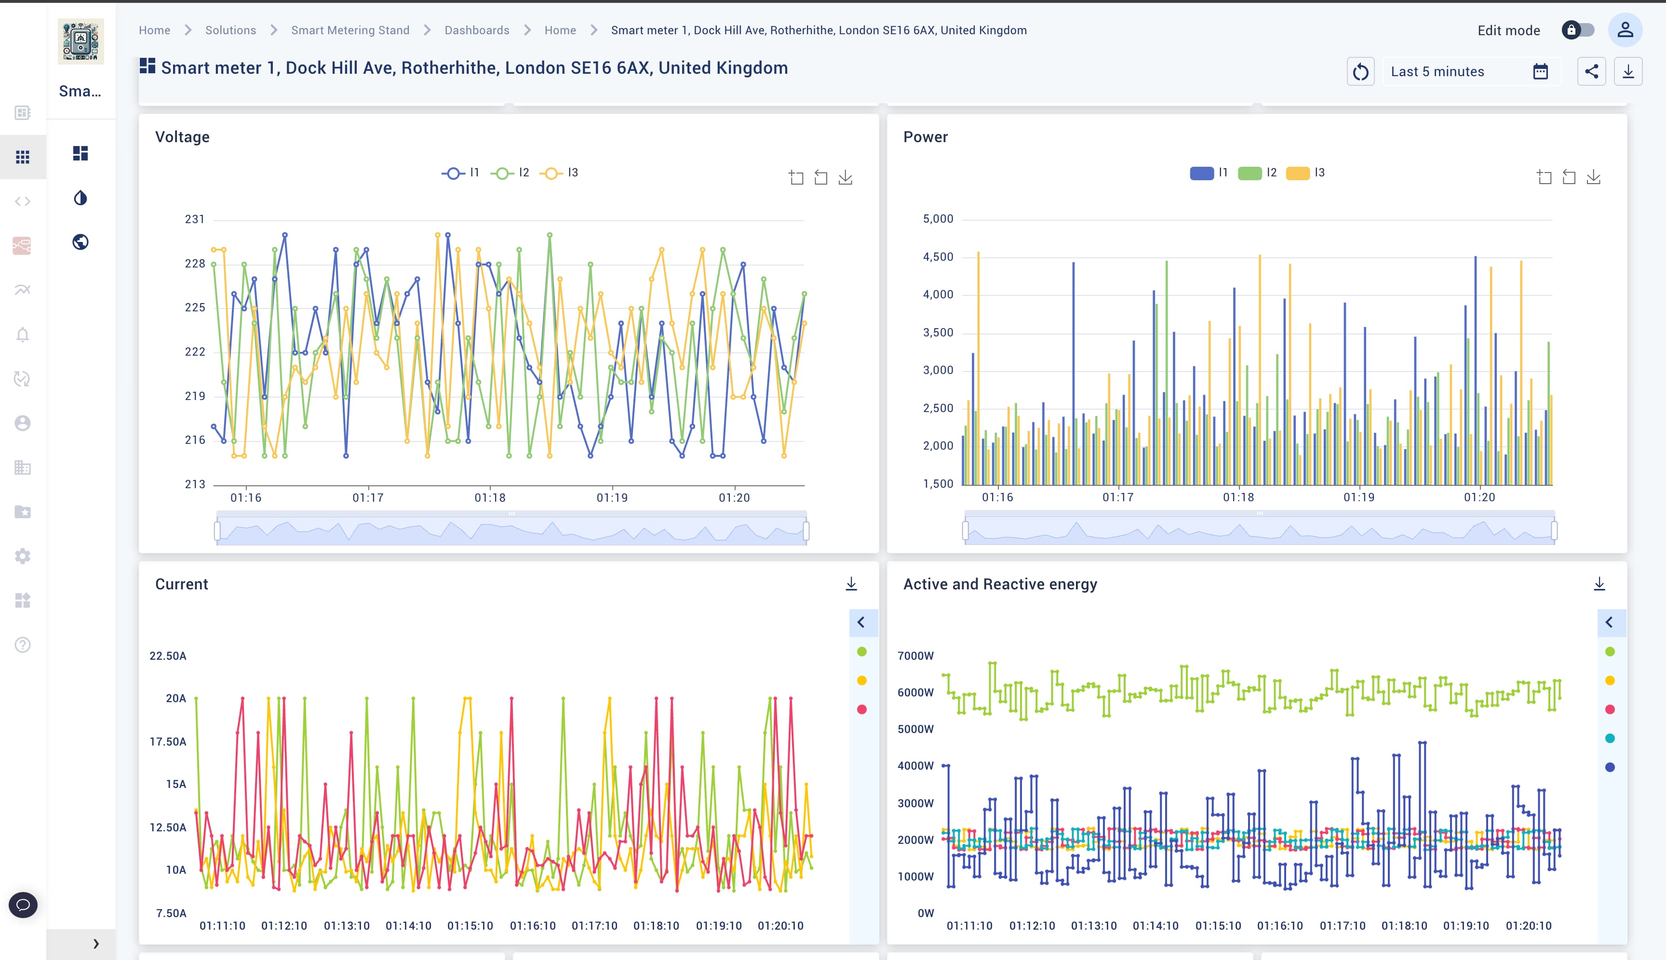Open the chat bubble support button
Screen dimensions: 1666x960
pyautogui.click(x=23, y=904)
